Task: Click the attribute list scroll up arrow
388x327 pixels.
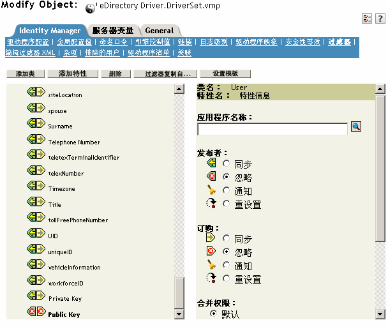Action: pos(179,89)
